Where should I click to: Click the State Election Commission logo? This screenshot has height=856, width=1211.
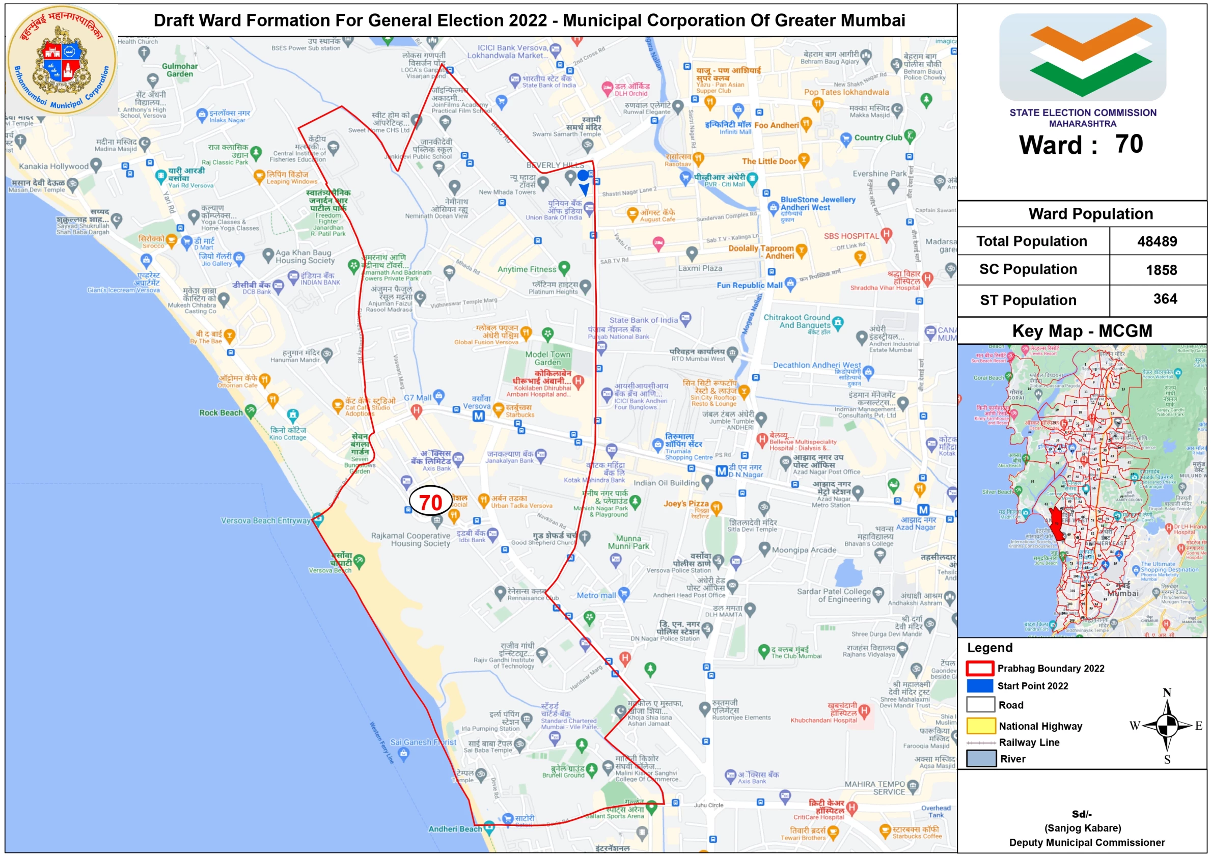click(x=1082, y=57)
